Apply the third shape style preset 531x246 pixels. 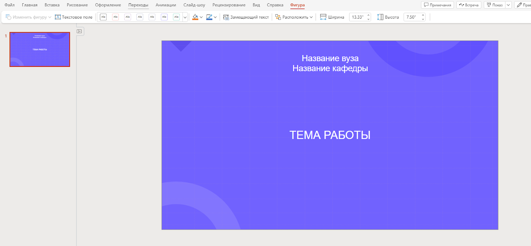pos(128,17)
